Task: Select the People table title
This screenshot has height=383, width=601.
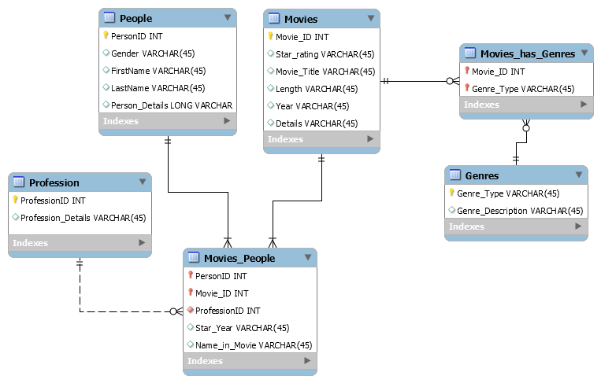Action: click(135, 18)
